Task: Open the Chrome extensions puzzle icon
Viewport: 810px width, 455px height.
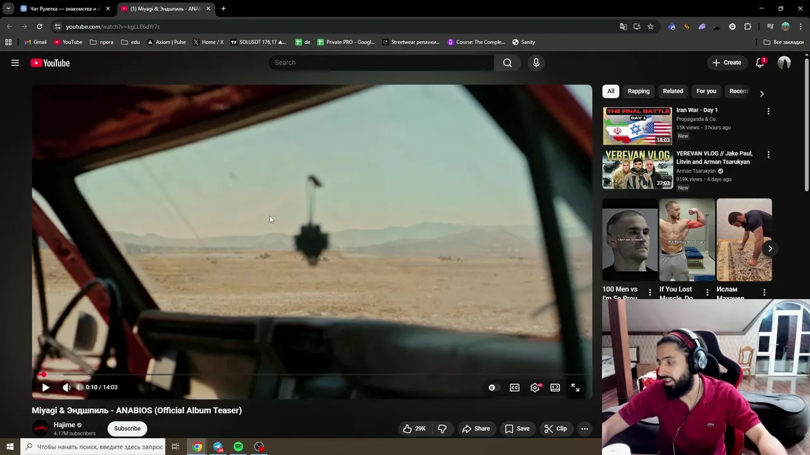Action: coord(748,27)
